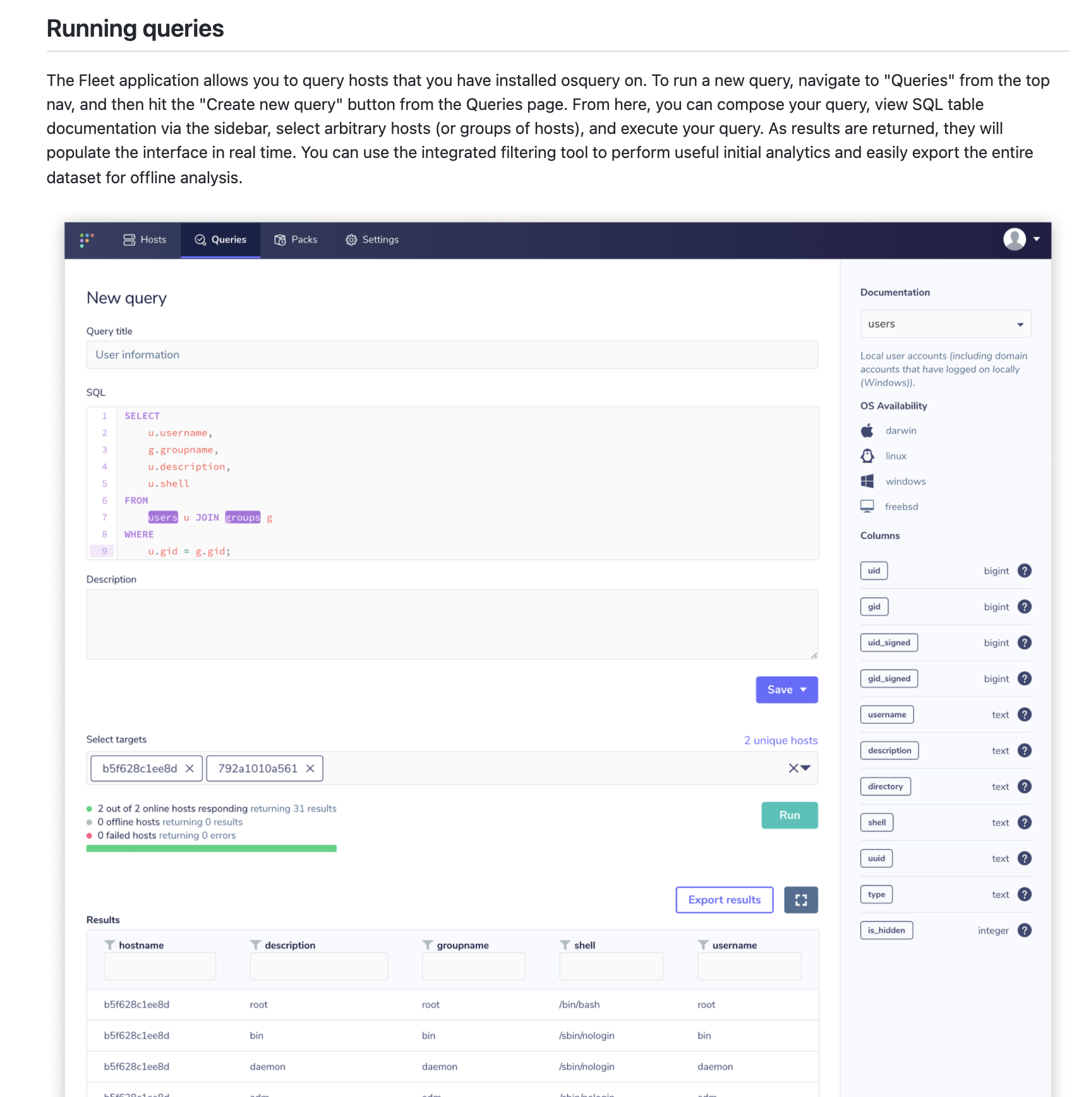This screenshot has height=1097, width=1079.
Task: Click the help icon next to uid column
Action: [x=1025, y=571]
